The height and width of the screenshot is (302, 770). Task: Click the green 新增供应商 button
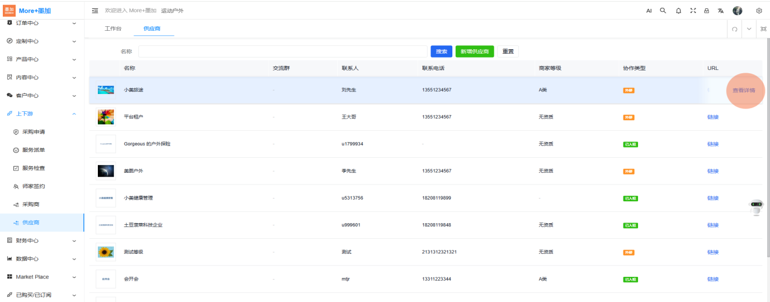475,51
